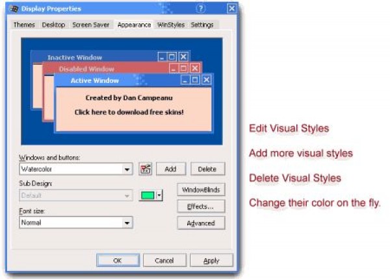This screenshot has height=279, width=390.
Task: Click the 'Sub Design:' label
Action: (x=36, y=184)
